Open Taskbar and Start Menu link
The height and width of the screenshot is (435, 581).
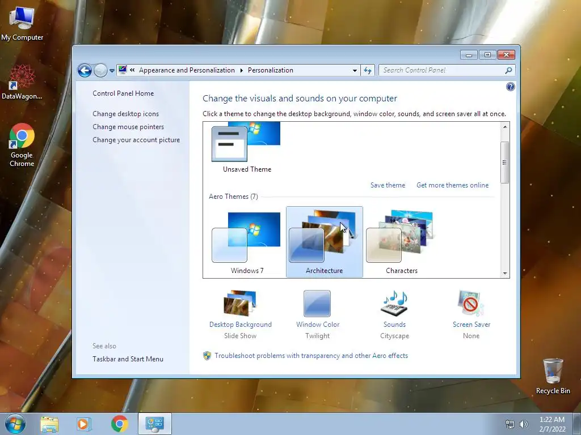tap(128, 359)
